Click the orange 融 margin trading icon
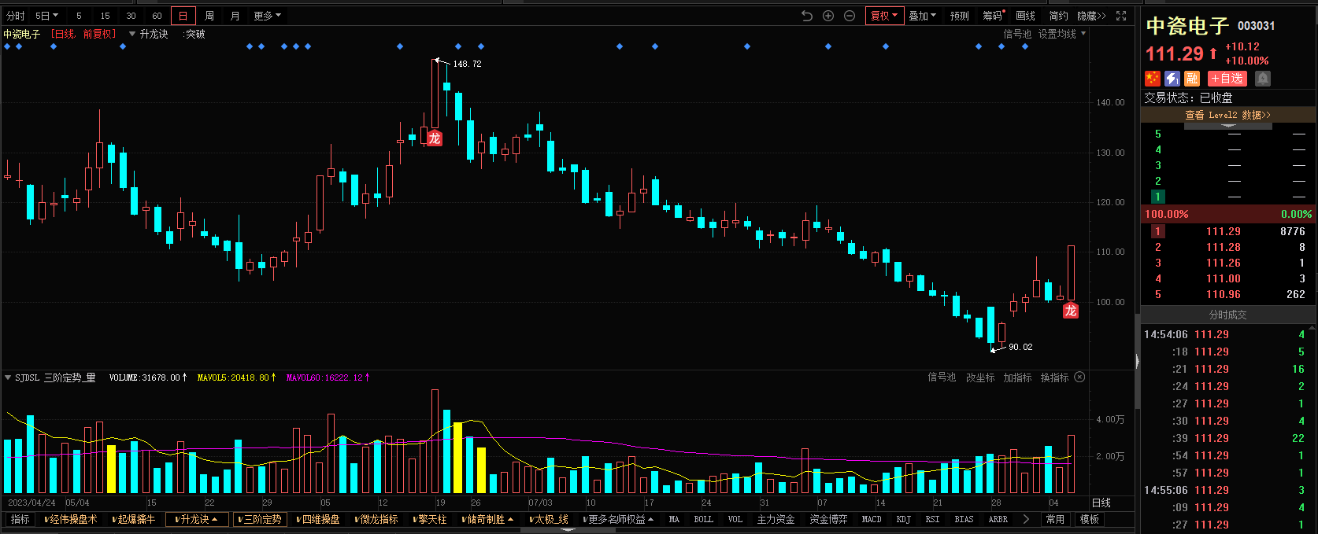Viewport: 1318px width, 534px height. tap(1192, 79)
